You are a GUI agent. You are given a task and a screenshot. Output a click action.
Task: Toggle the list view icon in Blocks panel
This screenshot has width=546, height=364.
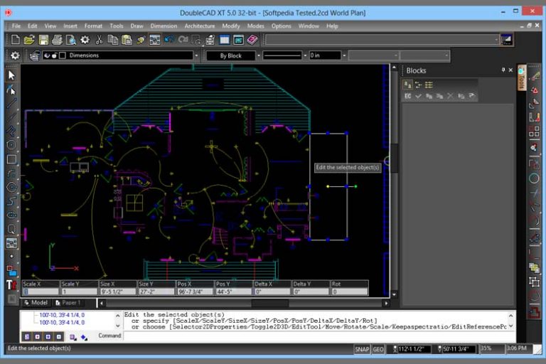[429, 85]
